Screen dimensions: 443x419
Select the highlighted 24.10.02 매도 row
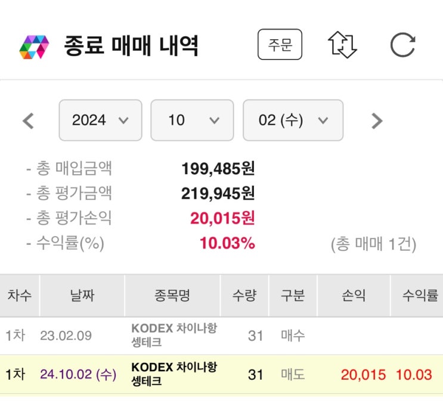[221, 374]
